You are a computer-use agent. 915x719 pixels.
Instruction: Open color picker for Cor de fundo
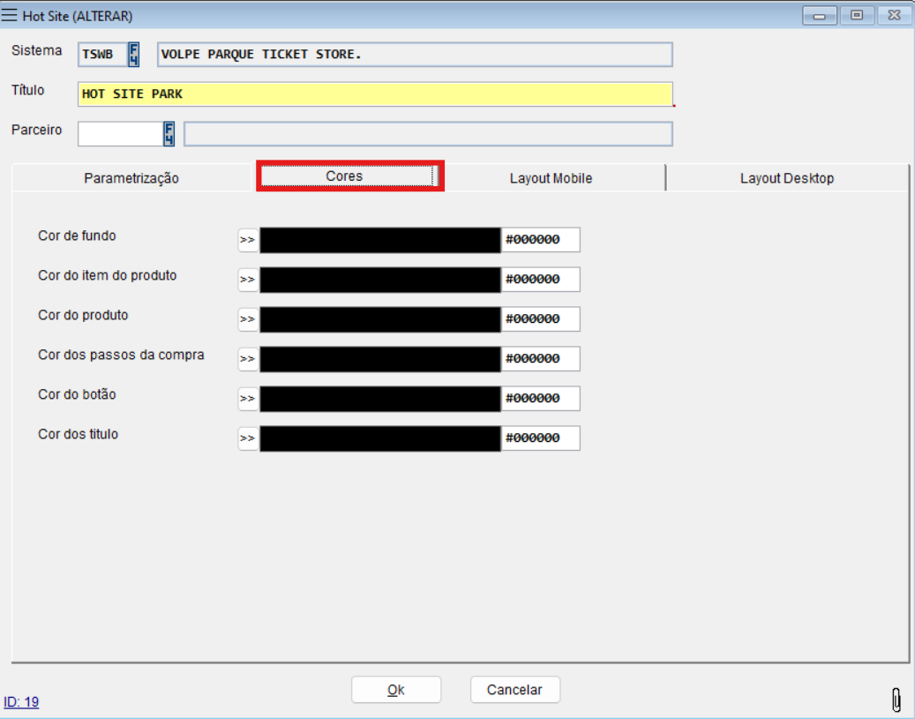pyautogui.click(x=248, y=240)
